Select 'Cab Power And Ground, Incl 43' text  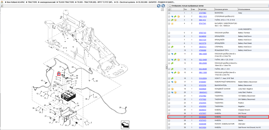[x=249, y=127]
